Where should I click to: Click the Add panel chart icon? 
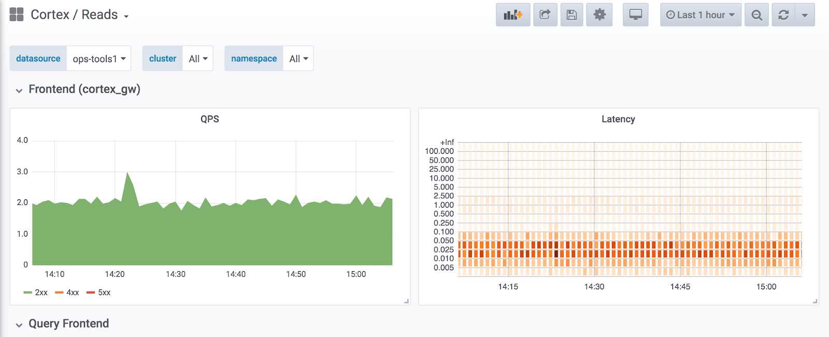[x=513, y=15]
